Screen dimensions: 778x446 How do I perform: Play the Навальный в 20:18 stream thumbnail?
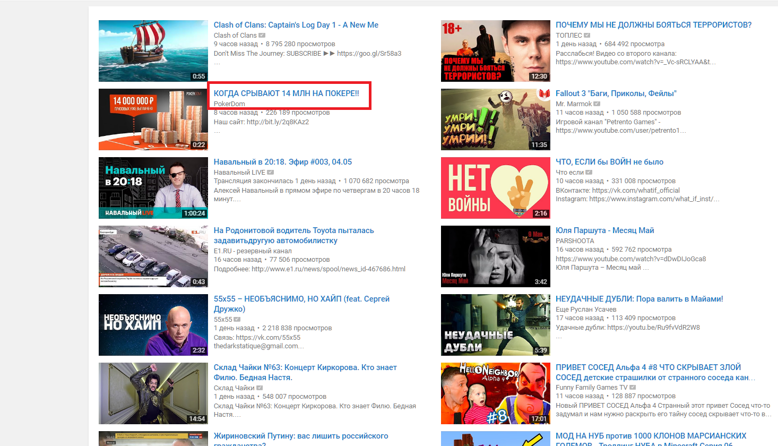pos(153,188)
